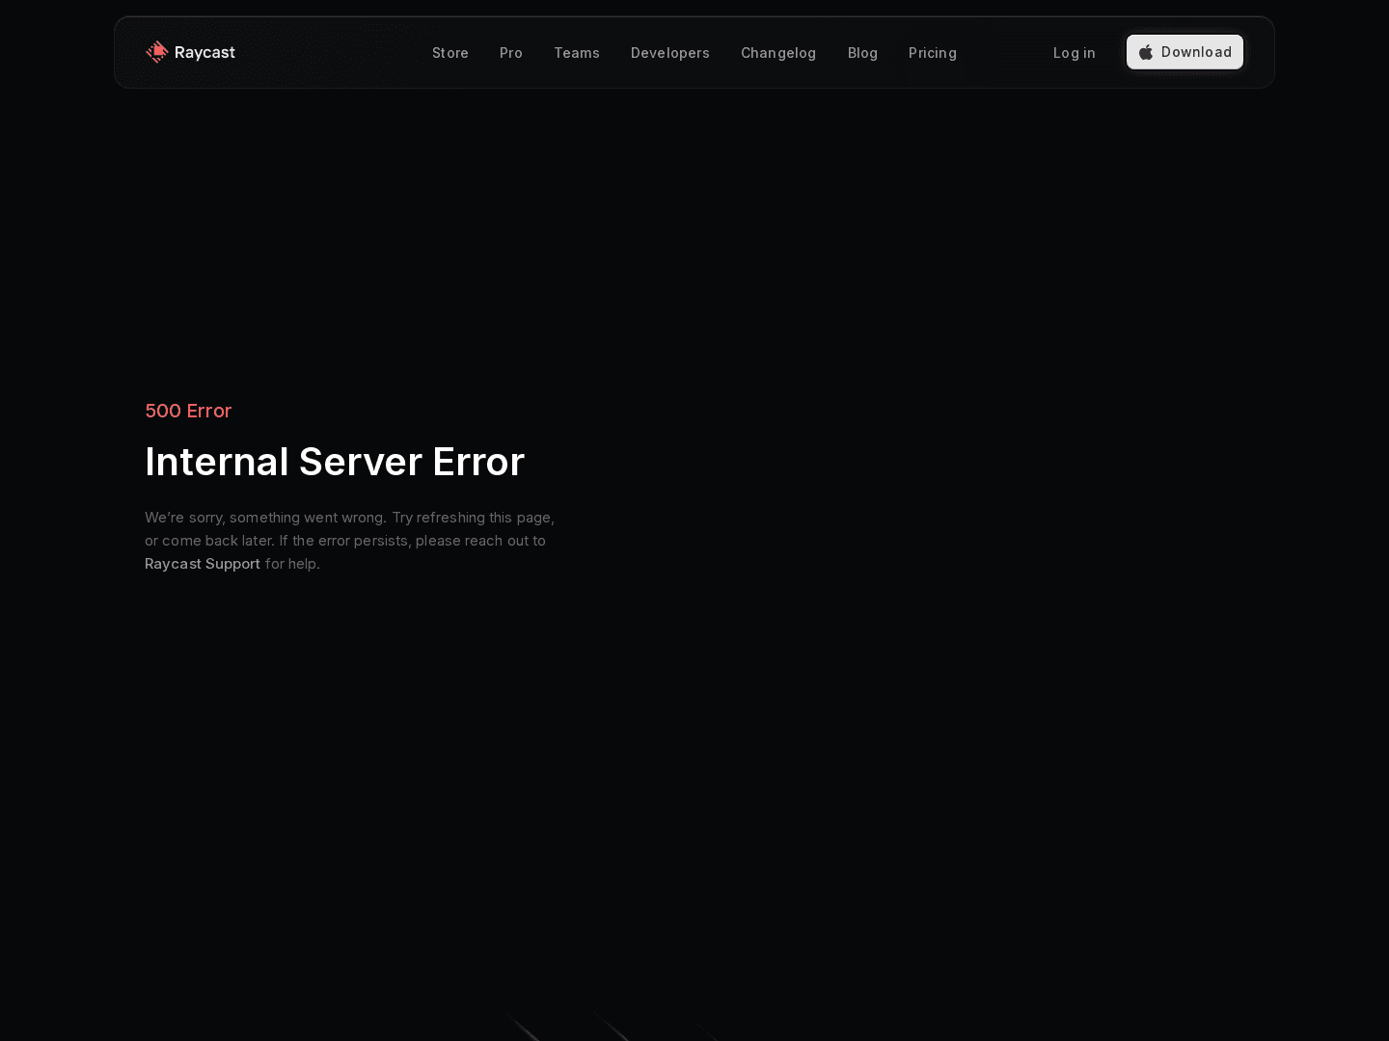The image size is (1389, 1041).
Task: Click the Raycast Support bold text
Action: pos(203,564)
